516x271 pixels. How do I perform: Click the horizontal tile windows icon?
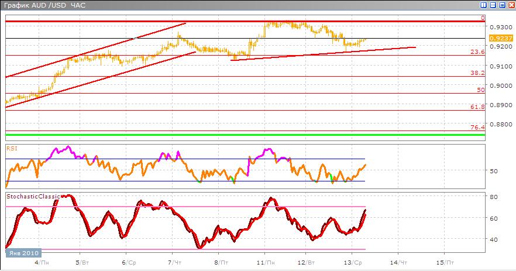pyautogui.click(x=492, y=5)
